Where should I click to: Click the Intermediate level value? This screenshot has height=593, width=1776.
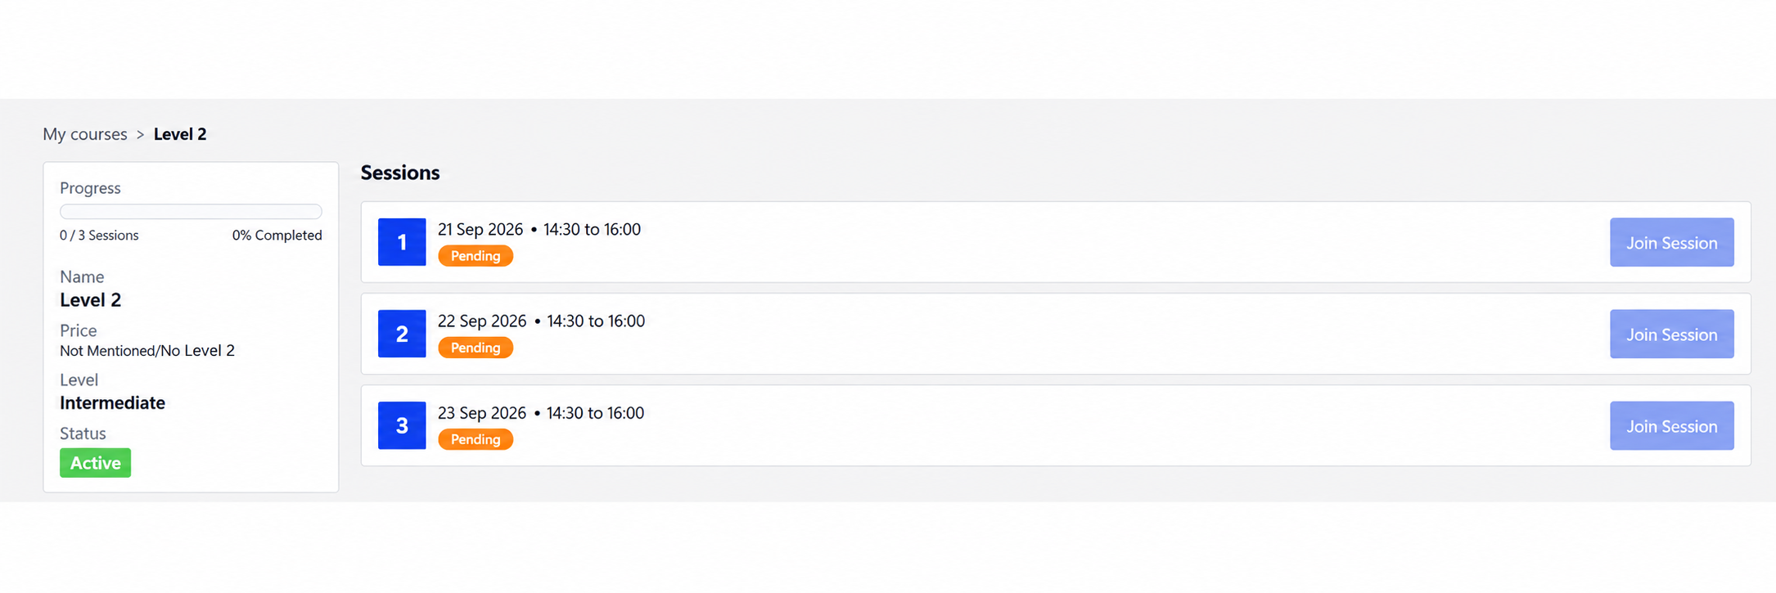[x=112, y=403]
